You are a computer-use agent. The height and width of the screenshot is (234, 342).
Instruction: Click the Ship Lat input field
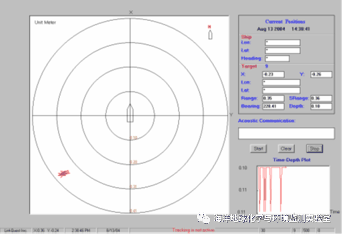tap(282, 50)
